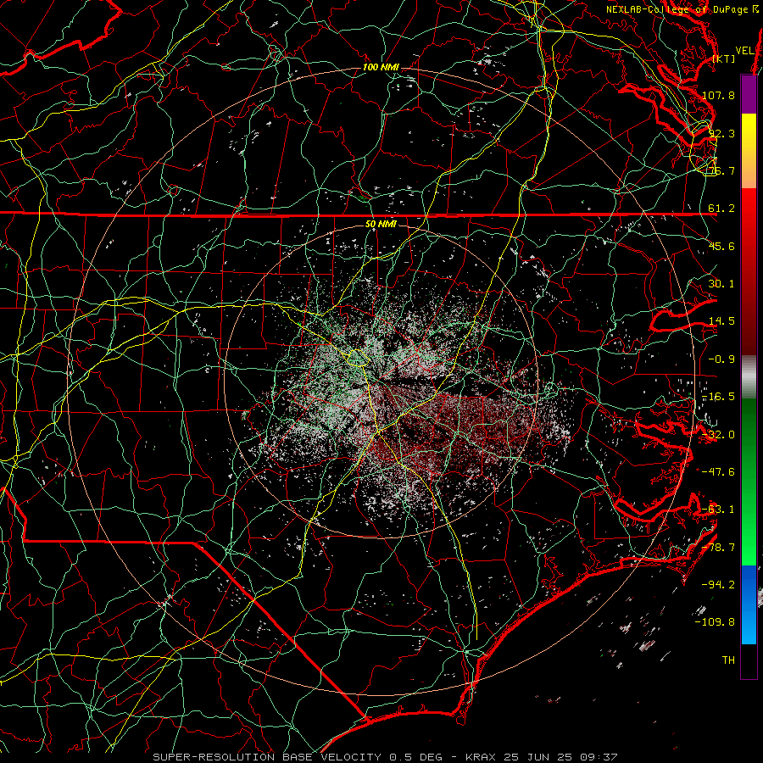Image resolution: width=763 pixels, height=763 pixels.
Task: Click the 92.3 velocity scale value
Action: (x=721, y=133)
